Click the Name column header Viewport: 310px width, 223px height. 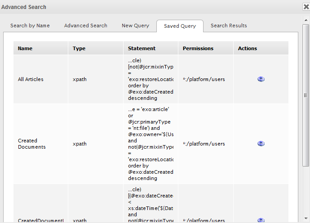click(25, 48)
